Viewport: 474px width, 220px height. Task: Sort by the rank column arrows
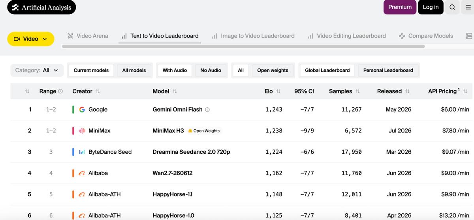tap(27, 91)
